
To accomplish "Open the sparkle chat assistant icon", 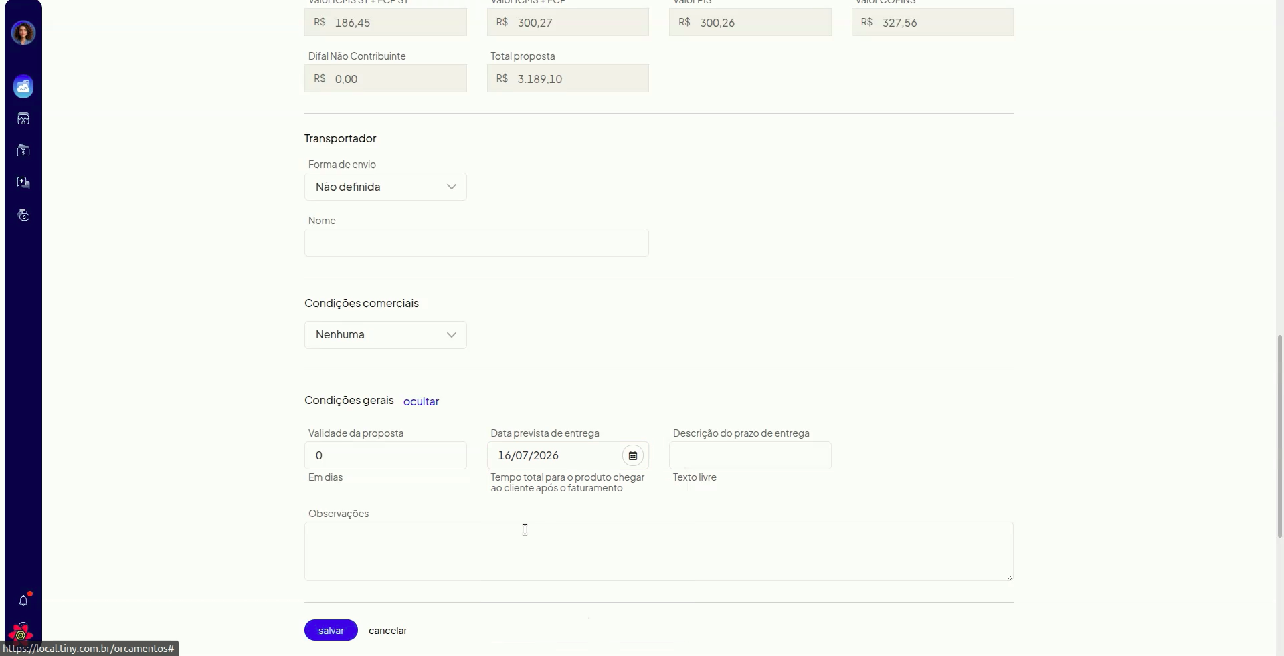I will coord(23,183).
